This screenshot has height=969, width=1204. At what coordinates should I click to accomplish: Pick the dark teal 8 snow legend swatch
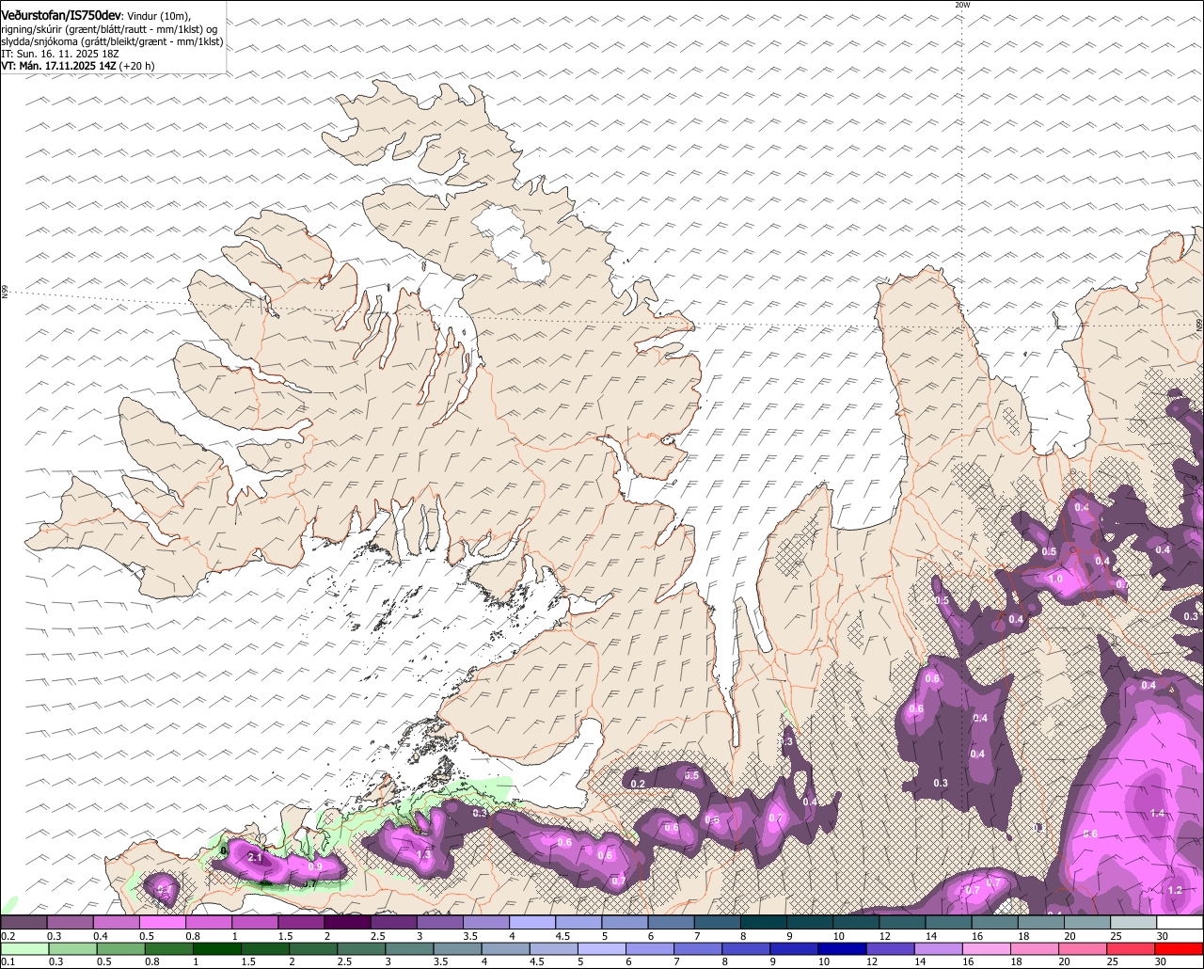(765, 922)
